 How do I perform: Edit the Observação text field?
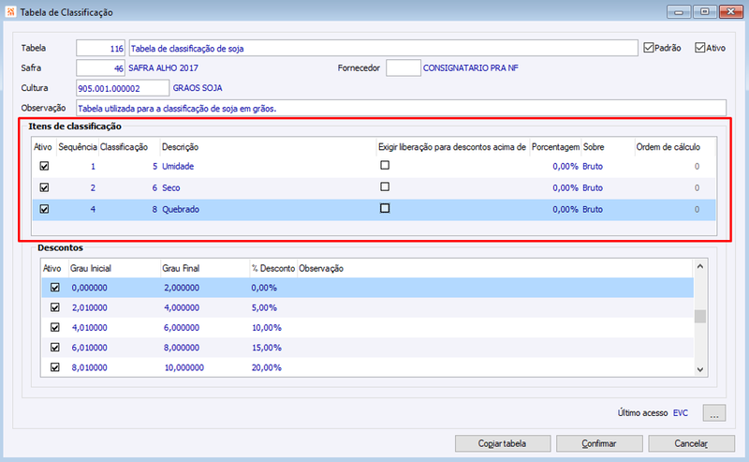(402, 108)
